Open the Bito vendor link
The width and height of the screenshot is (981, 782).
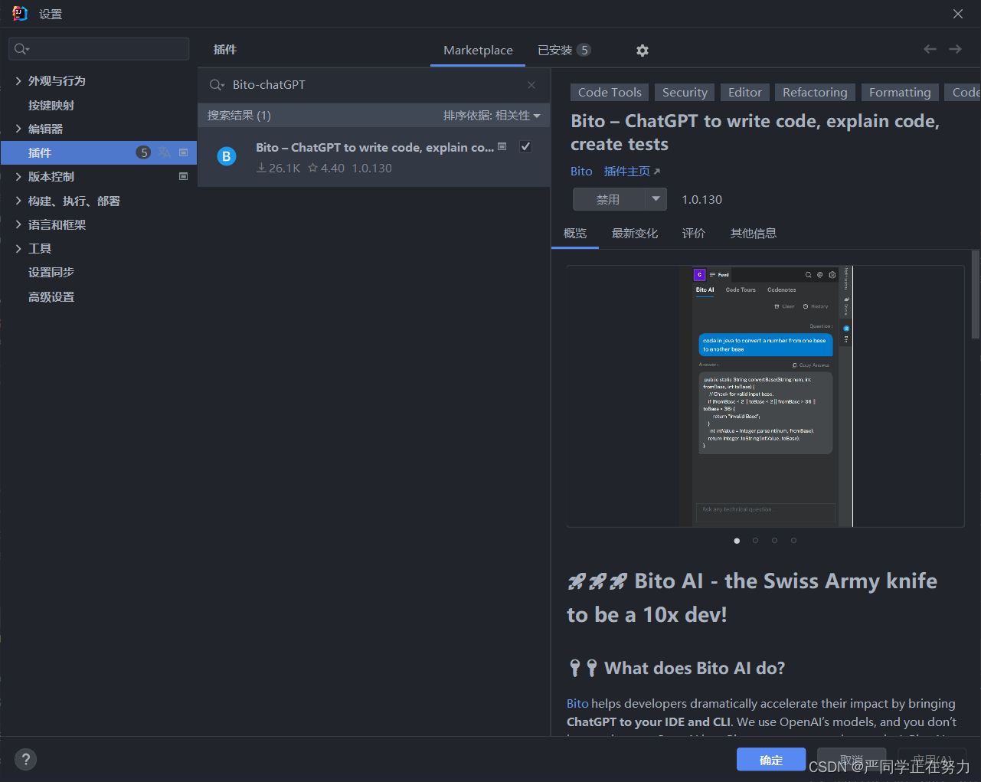pyautogui.click(x=581, y=171)
